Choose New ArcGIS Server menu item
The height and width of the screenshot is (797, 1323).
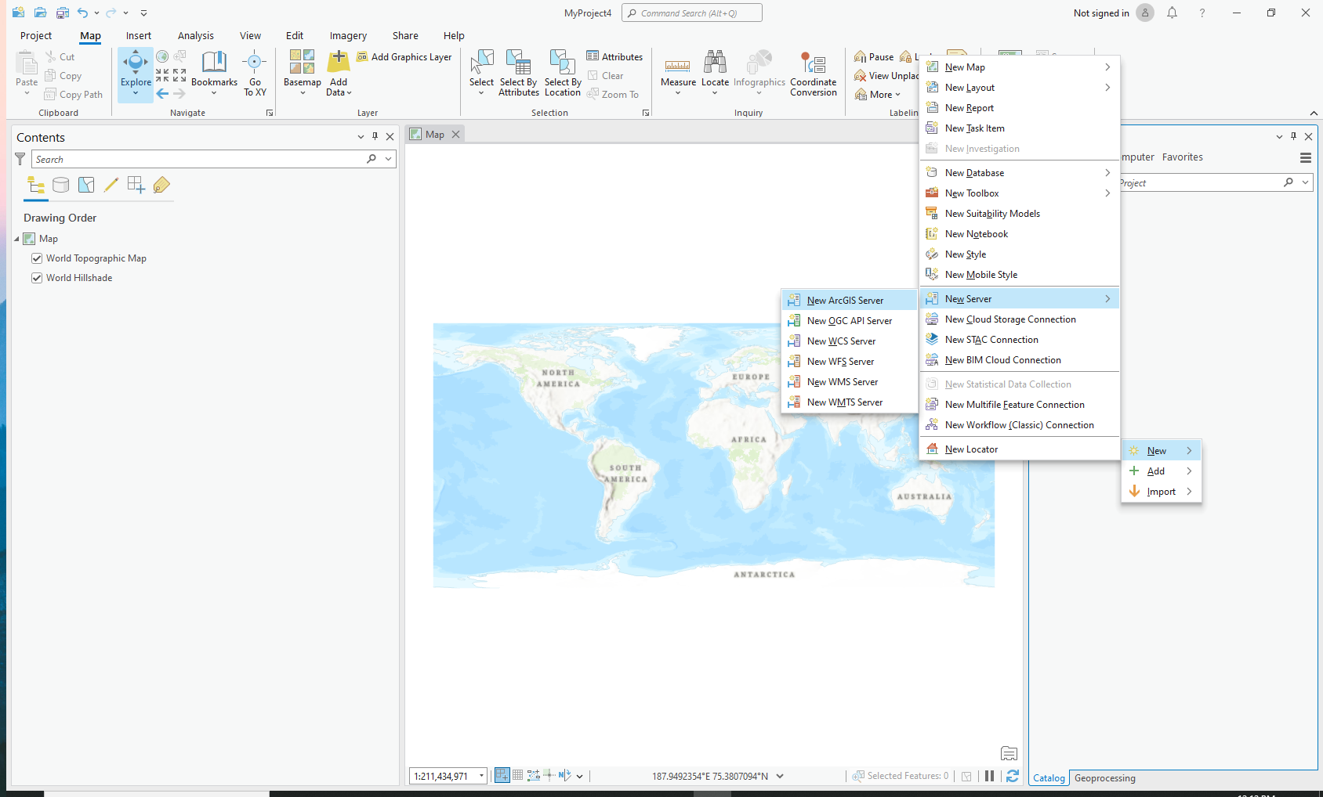(845, 301)
